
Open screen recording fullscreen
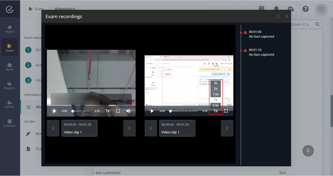pyautogui.click(x=226, y=111)
